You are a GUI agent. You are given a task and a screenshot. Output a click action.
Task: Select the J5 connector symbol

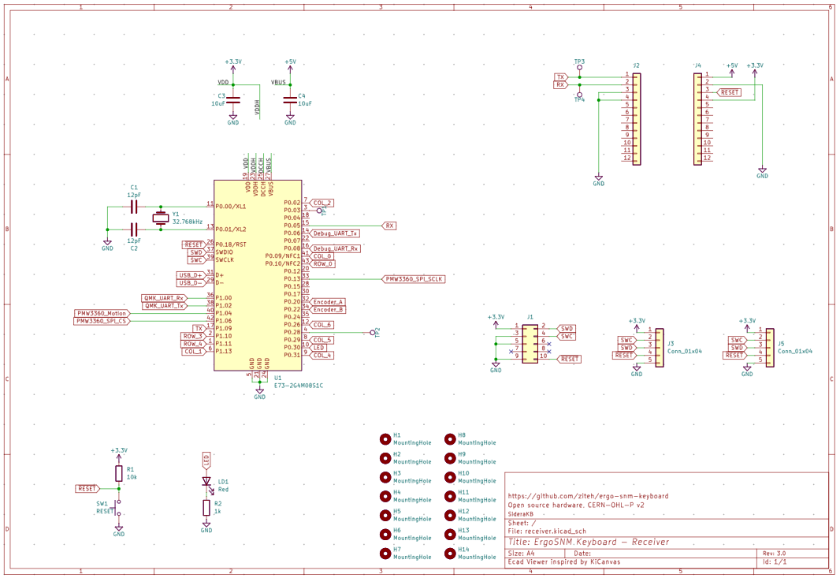point(770,348)
